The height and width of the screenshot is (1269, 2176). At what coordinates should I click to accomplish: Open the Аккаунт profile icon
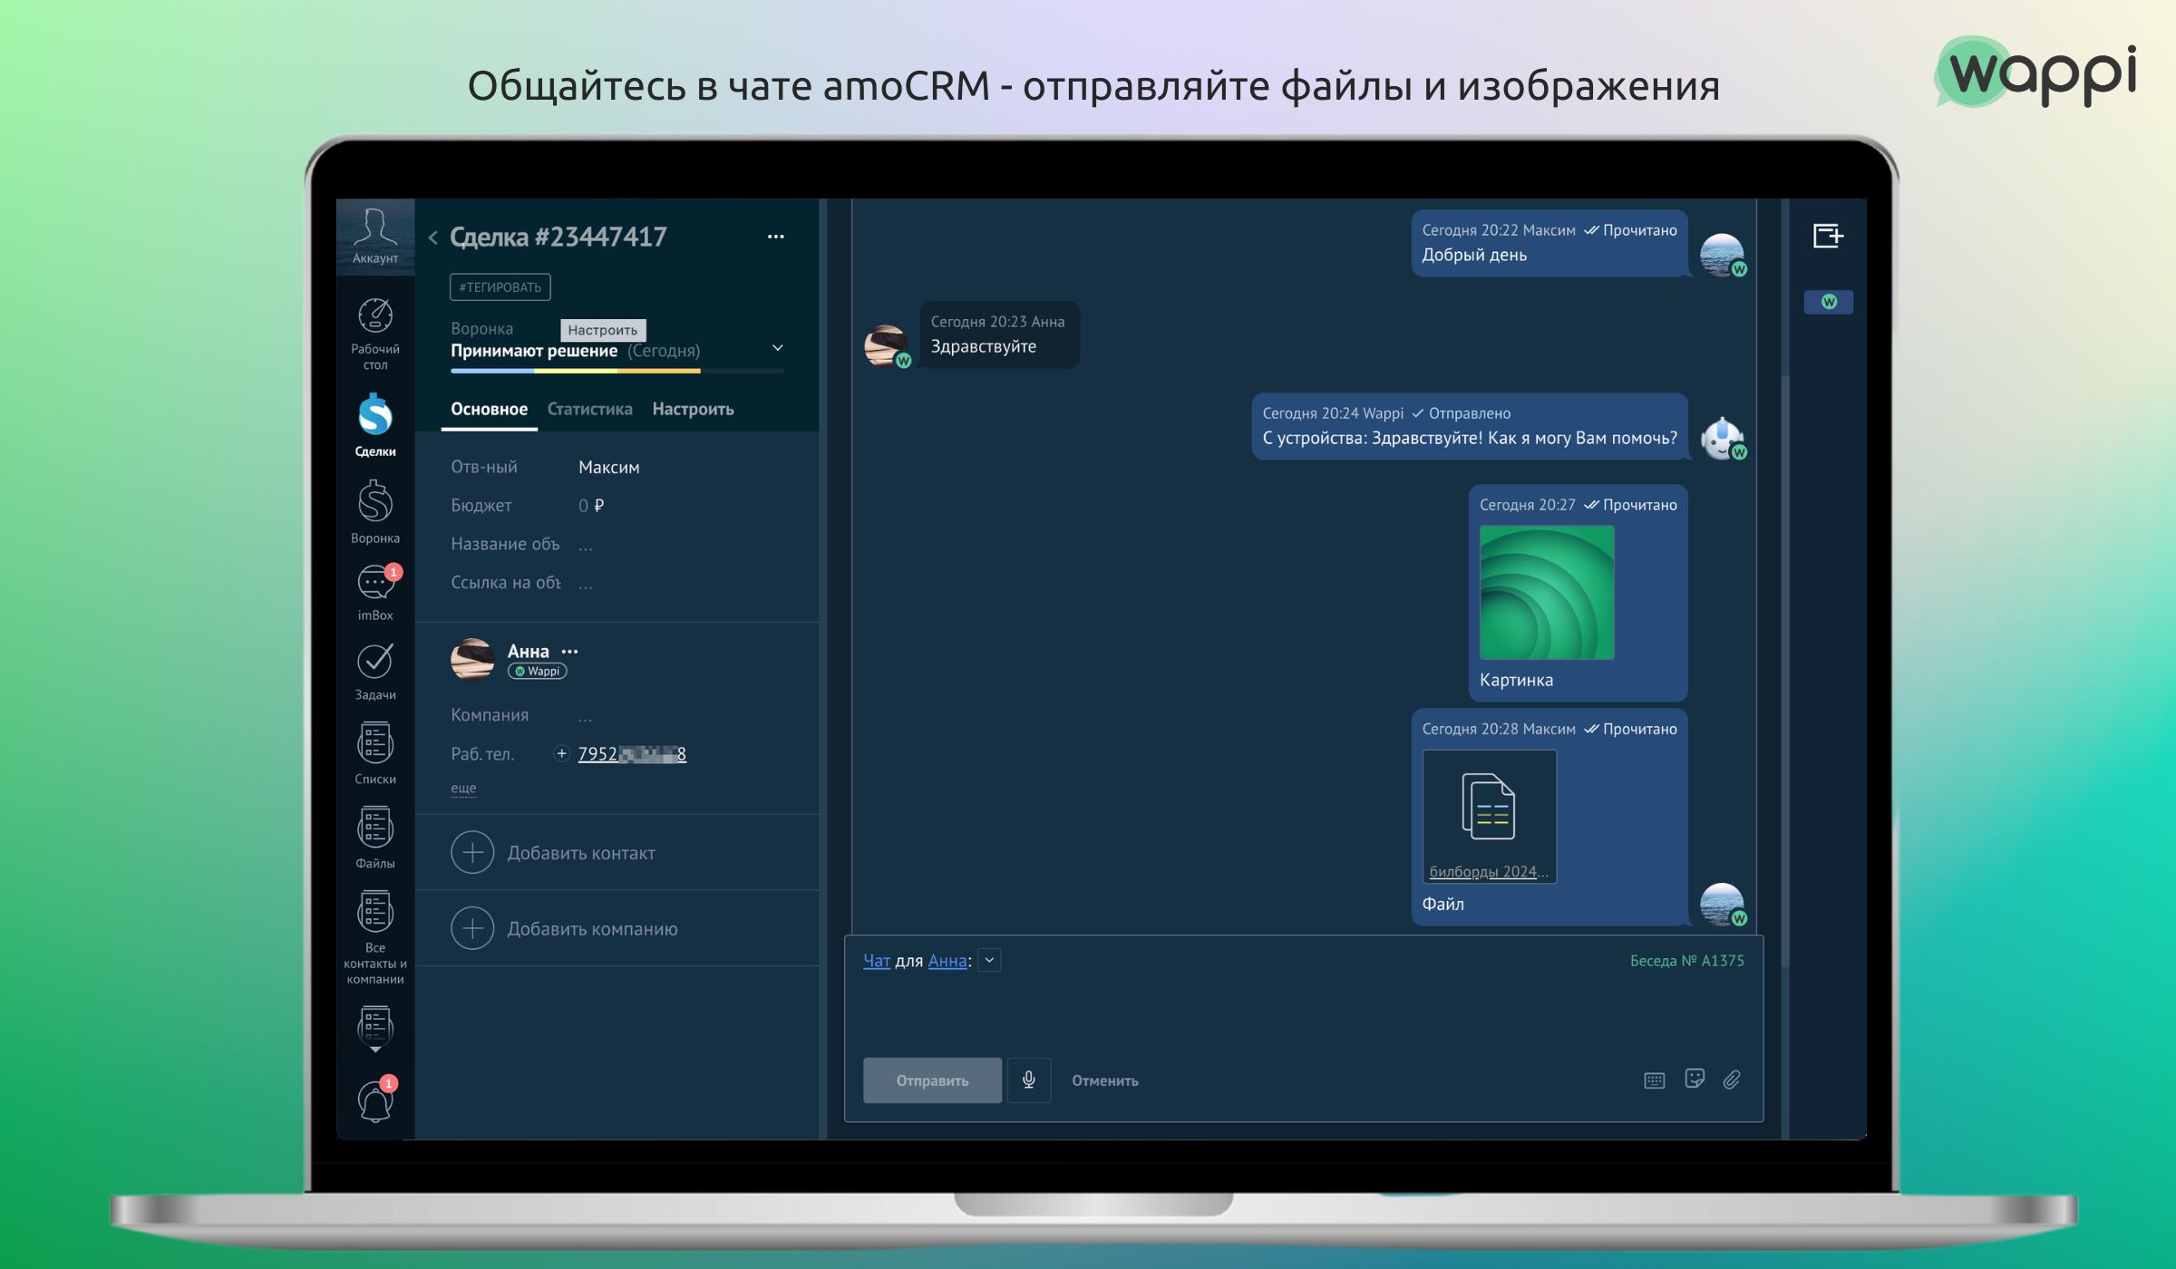pyautogui.click(x=375, y=235)
